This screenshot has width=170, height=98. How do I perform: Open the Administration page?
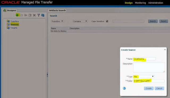click(x=156, y=3)
